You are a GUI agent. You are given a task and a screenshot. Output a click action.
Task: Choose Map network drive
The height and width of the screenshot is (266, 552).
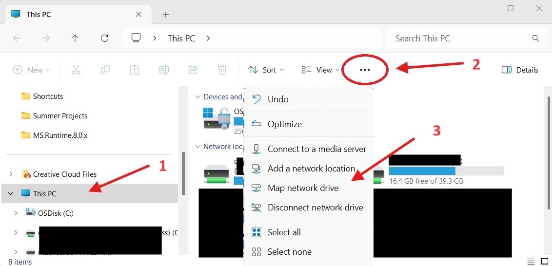pyautogui.click(x=308, y=188)
